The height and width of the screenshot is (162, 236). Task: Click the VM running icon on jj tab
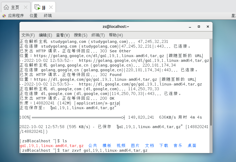point(37,7)
